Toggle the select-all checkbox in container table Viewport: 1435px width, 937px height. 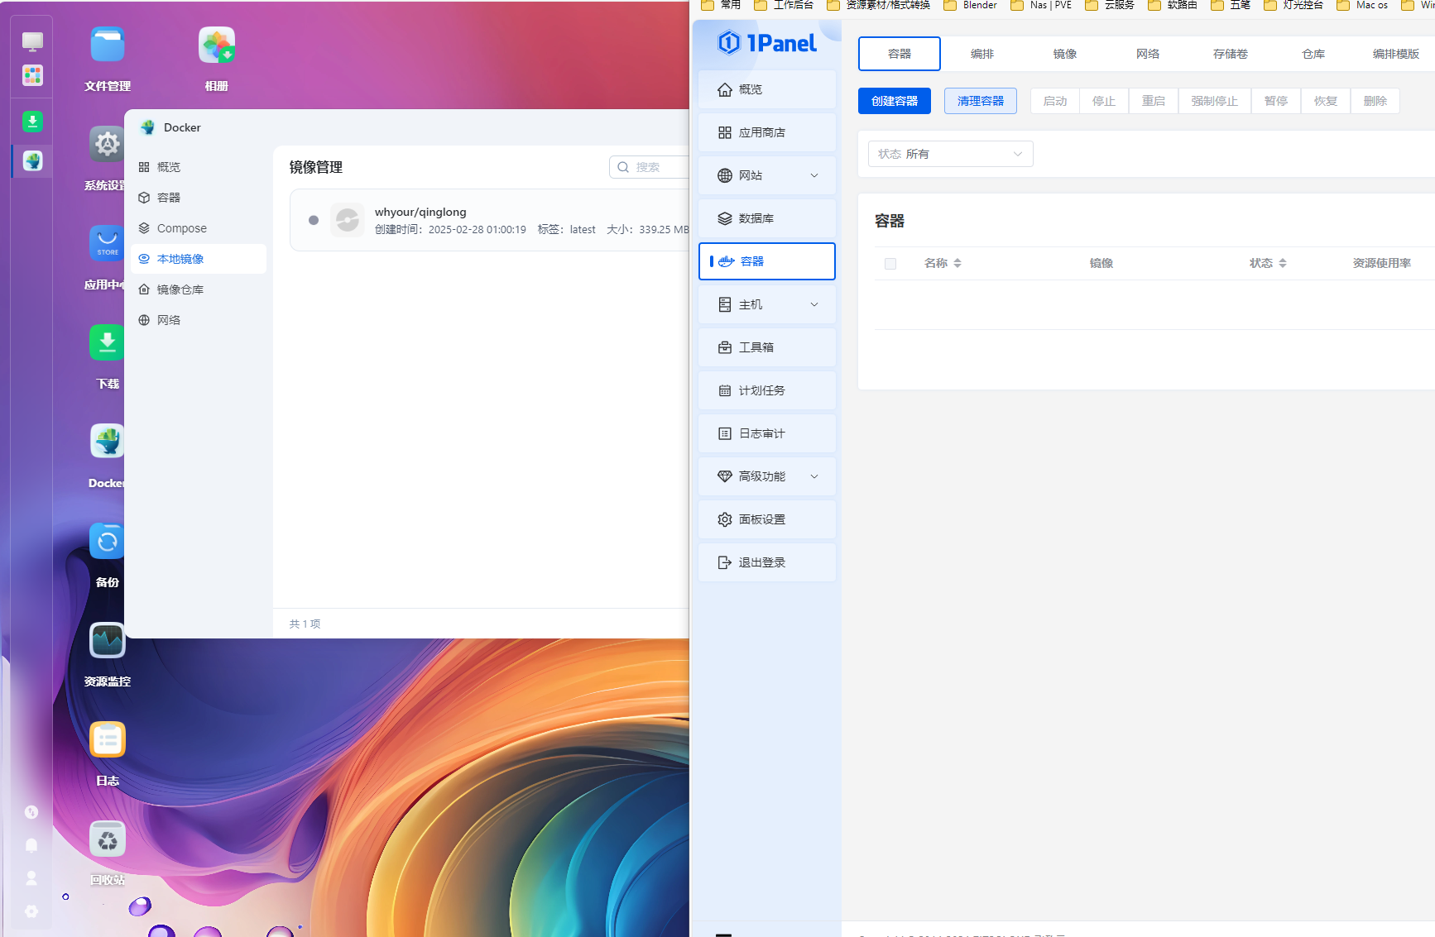coord(890,264)
